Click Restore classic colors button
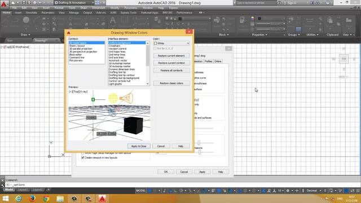Viewport: 361px width, 203px height. pyautogui.click(x=171, y=83)
